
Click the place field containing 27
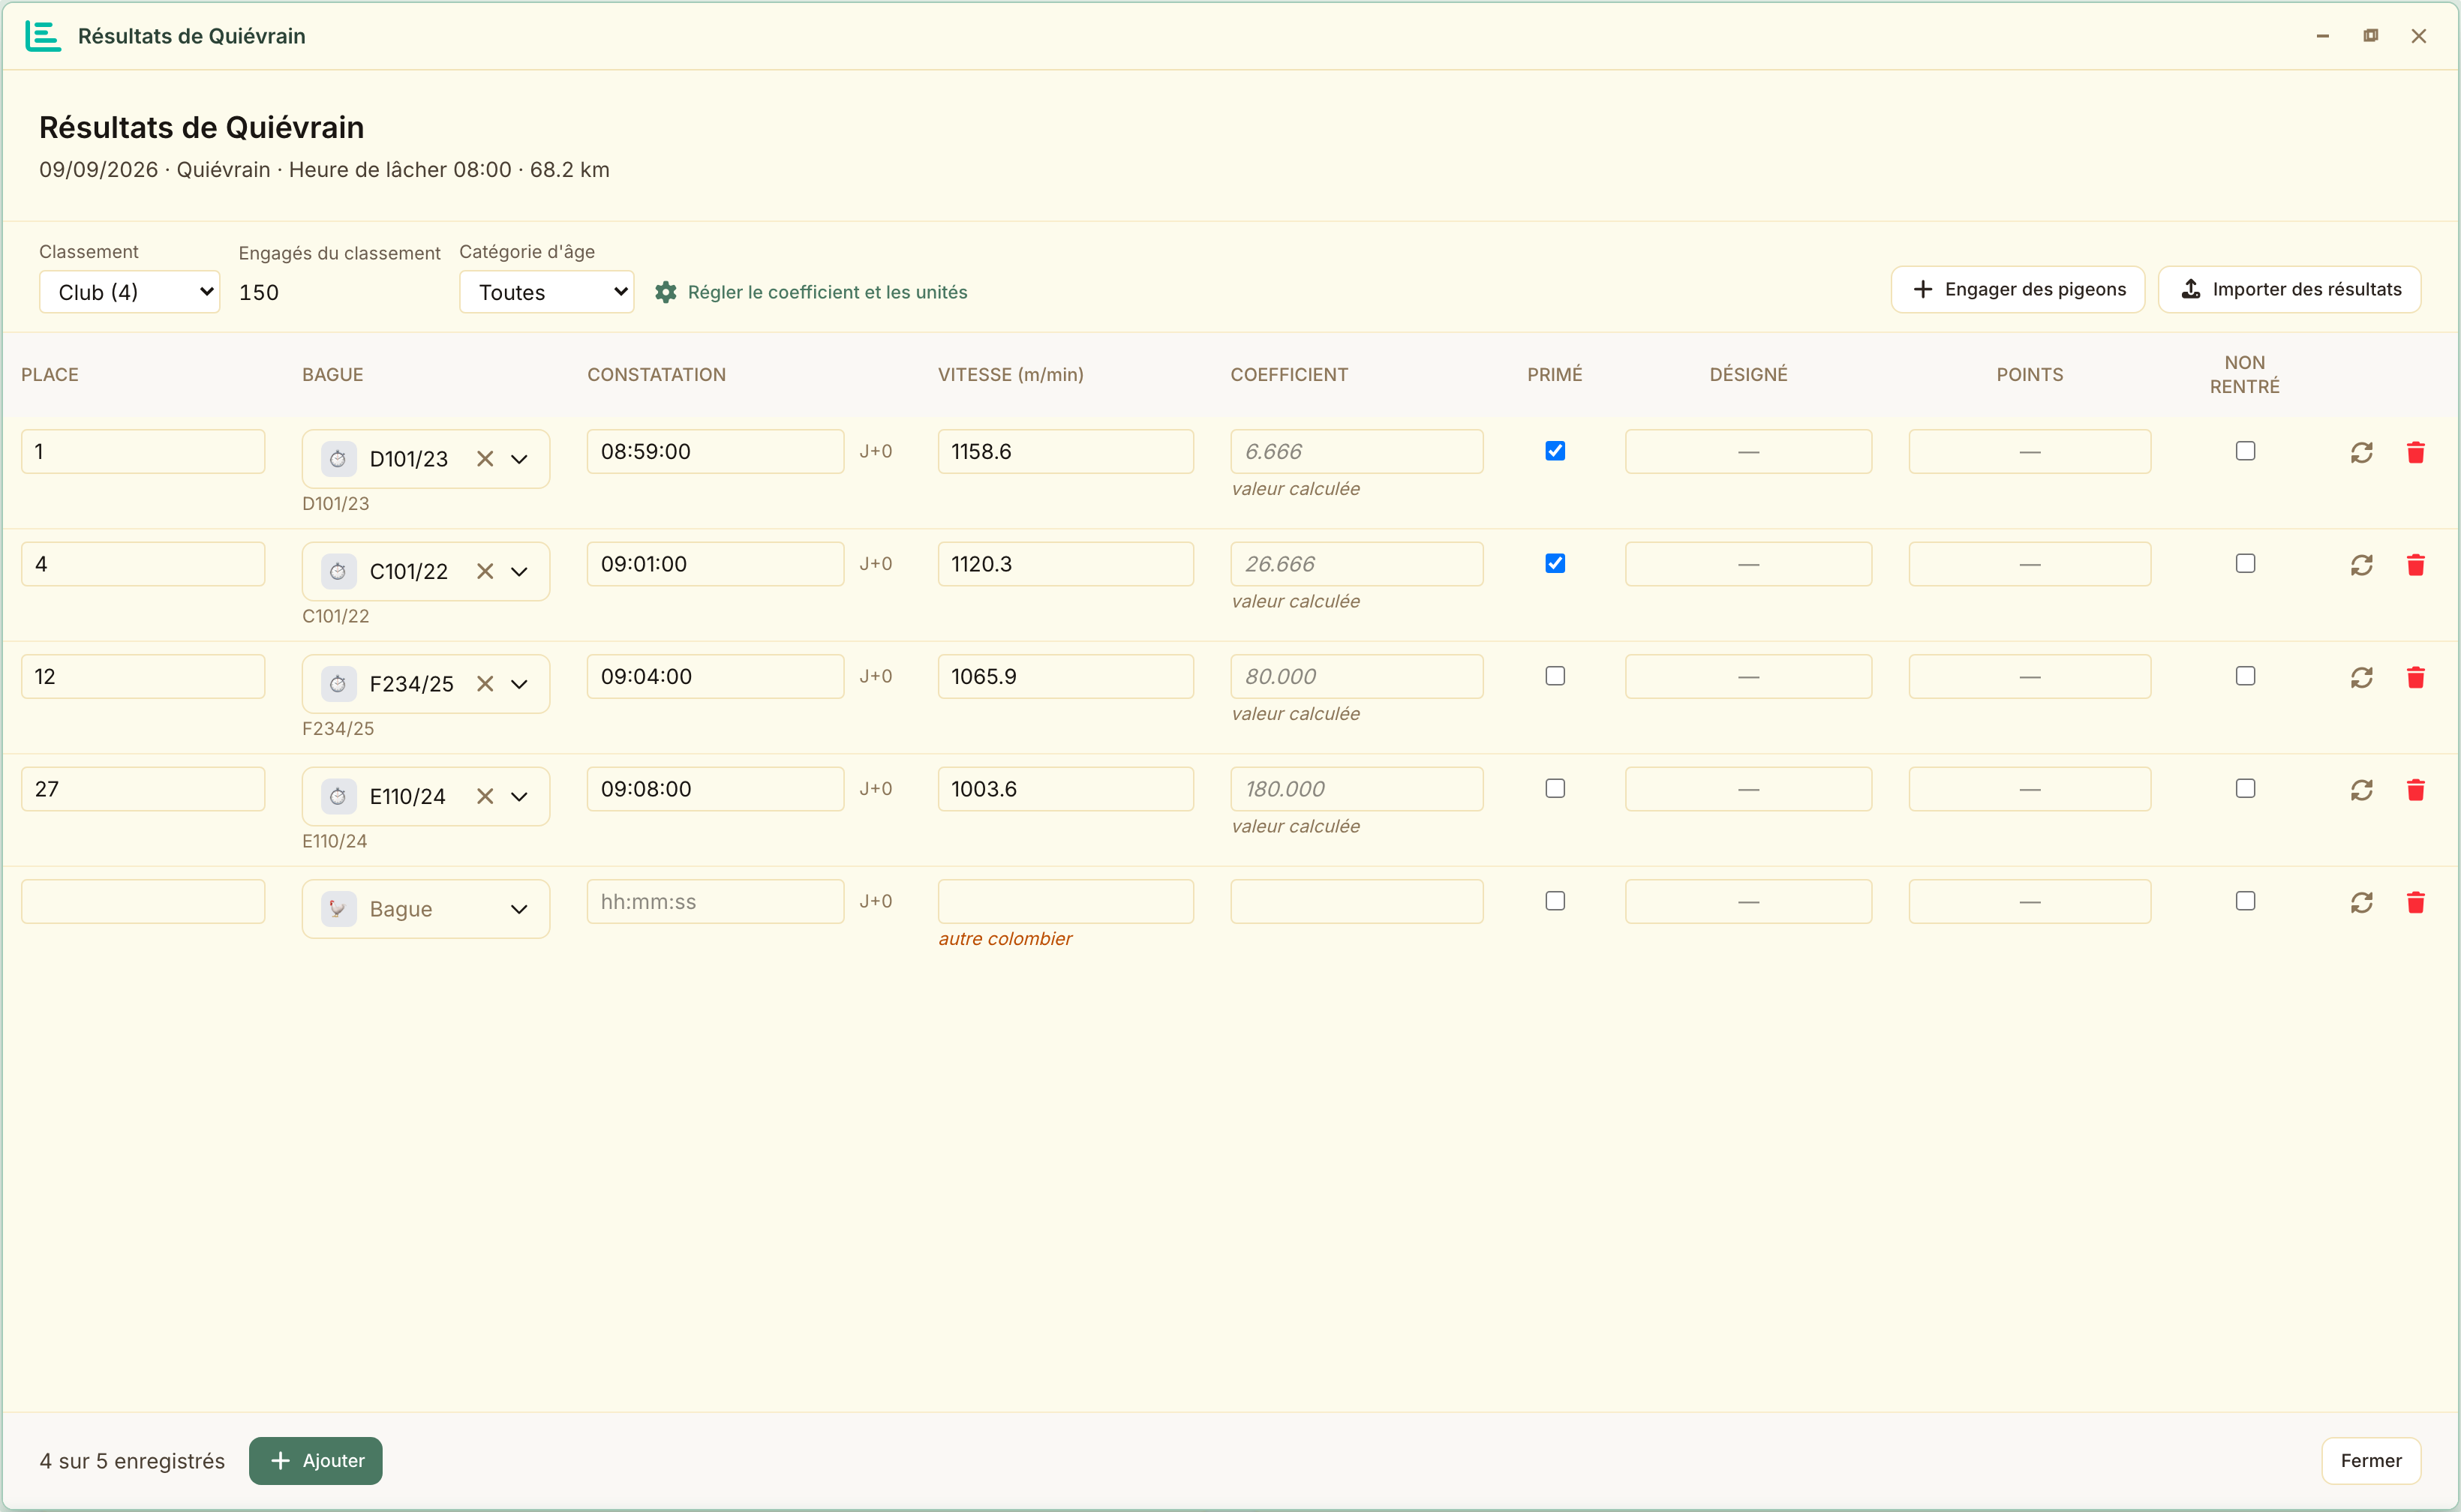click(143, 789)
